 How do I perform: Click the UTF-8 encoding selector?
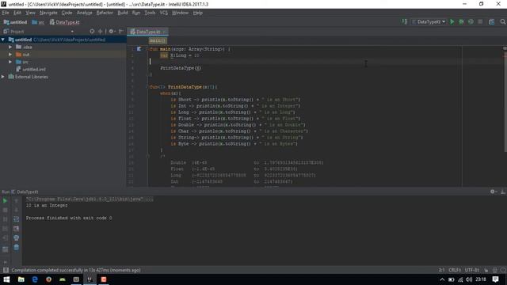pyautogui.click(x=472, y=270)
